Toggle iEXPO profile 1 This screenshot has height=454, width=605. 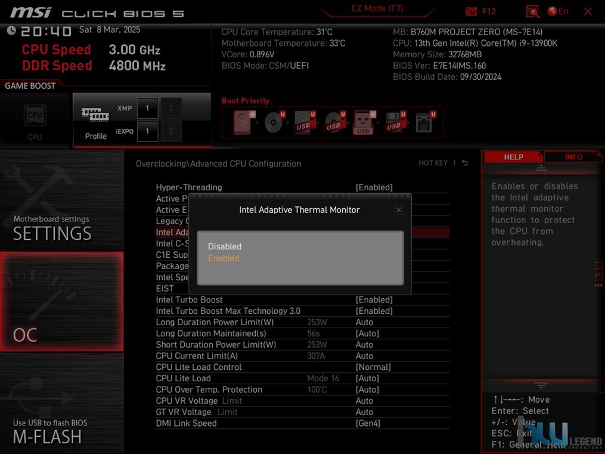coord(147,131)
